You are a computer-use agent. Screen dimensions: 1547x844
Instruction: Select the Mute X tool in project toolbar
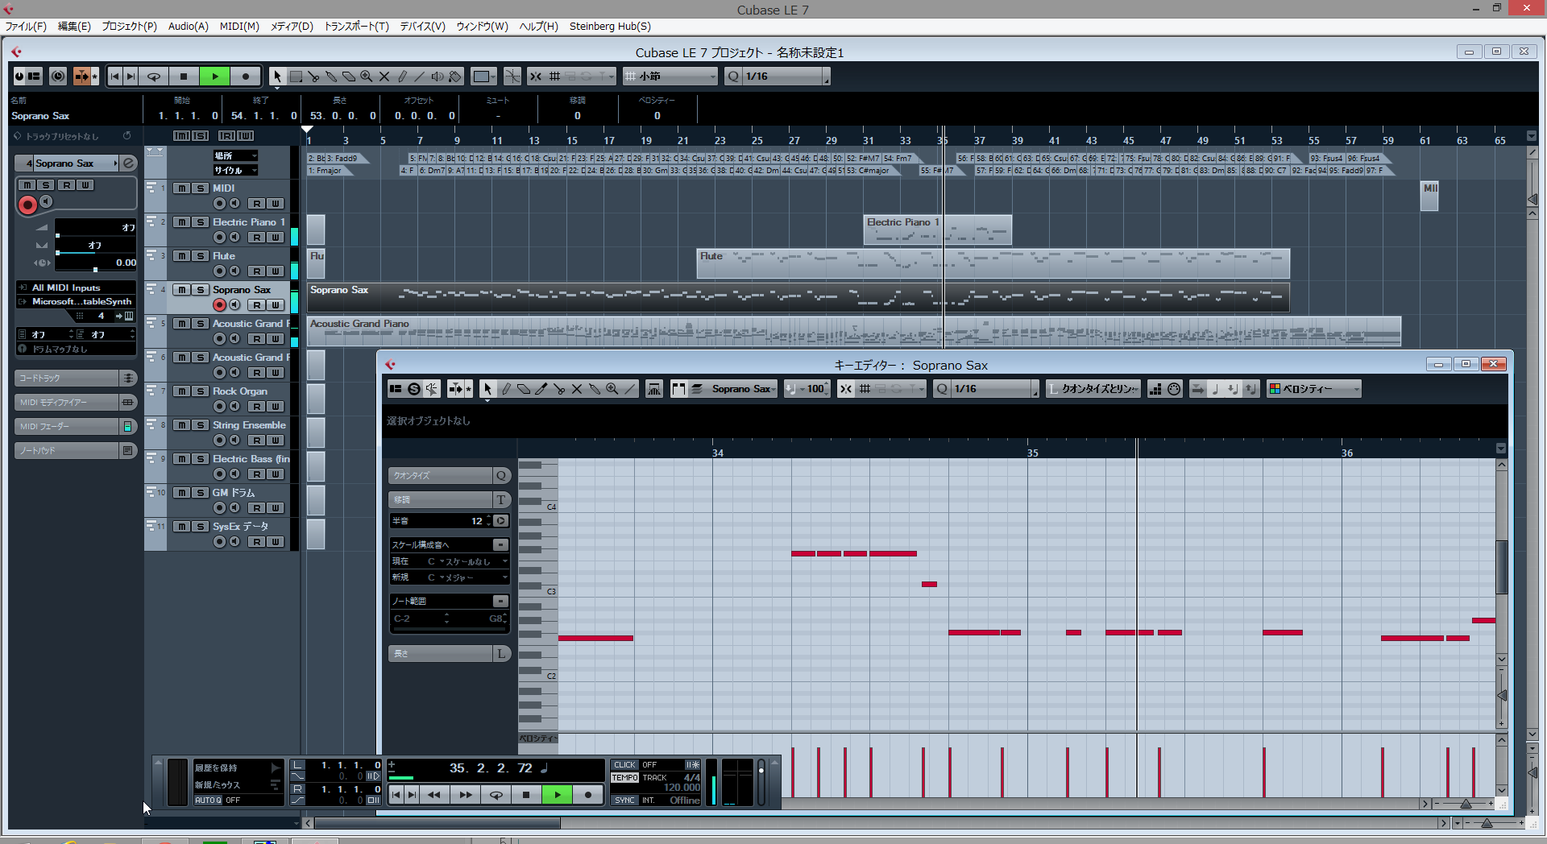pyautogui.click(x=384, y=77)
